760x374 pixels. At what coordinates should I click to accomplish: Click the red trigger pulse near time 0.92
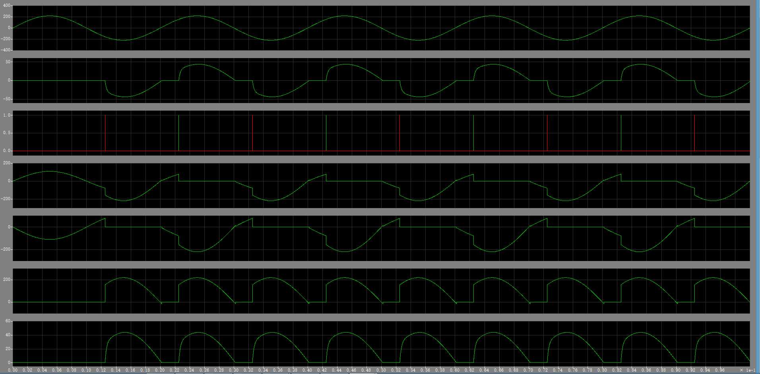(x=694, y=133)
